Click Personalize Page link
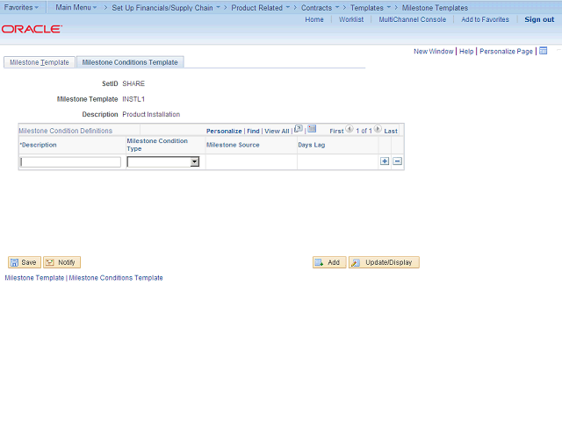 (x=506, y=51)
